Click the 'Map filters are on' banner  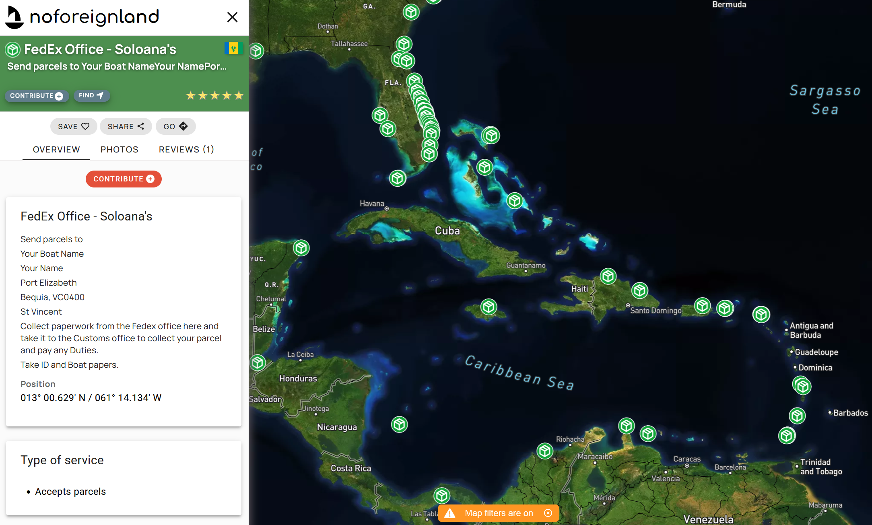pyautogui.click(x=499, y=513)
